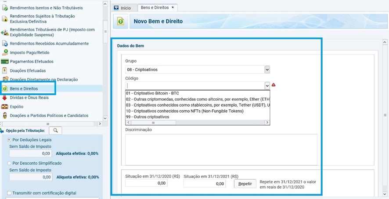Select the Por Deduções Legais radio button
389x199 pixels.
10,140
